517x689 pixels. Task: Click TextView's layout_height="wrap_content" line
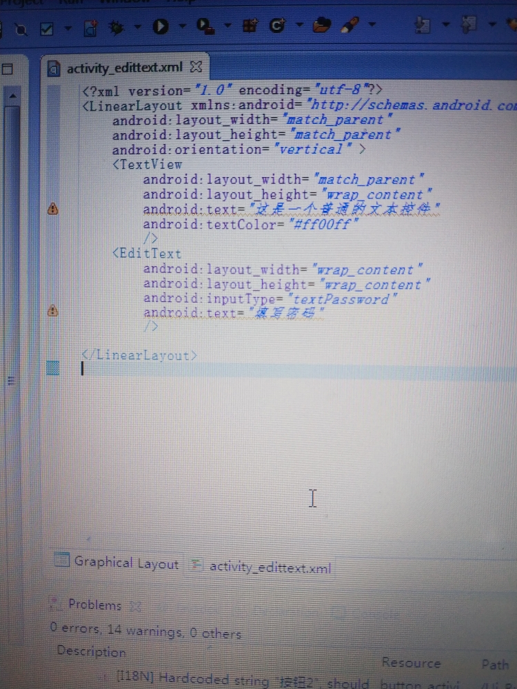pyautogui.click(x=288, y=194)
